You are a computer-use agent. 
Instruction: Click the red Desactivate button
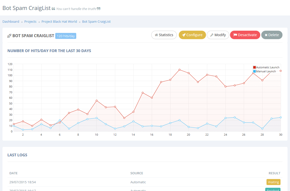[245, 35]
